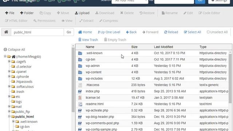
Task: Click the public_html path input field
Action: (37, 32)
